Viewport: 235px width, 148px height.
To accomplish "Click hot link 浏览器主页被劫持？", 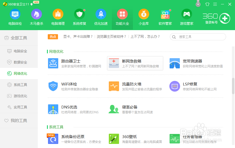I will [x=111, y=37].
